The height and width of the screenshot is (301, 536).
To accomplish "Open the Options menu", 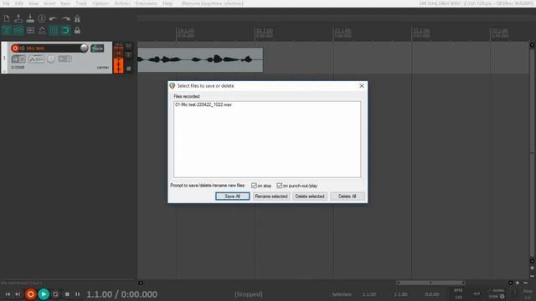I will (x=100, y=3).
